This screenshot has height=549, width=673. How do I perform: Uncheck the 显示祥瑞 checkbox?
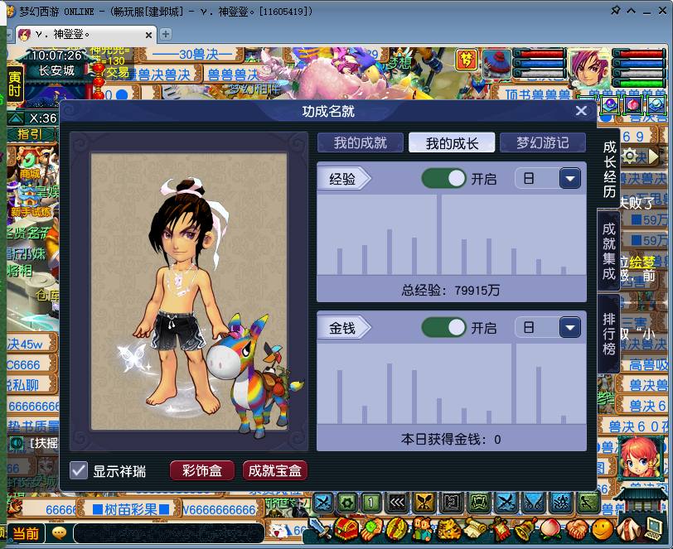[x=79, y=470]
